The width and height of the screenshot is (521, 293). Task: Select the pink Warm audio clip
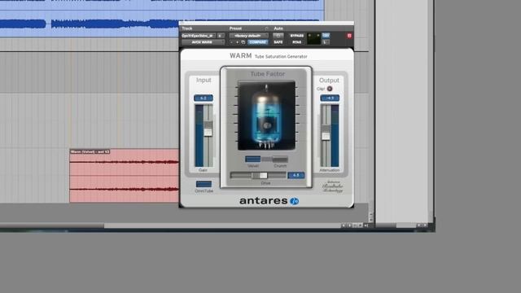[124, 176]
